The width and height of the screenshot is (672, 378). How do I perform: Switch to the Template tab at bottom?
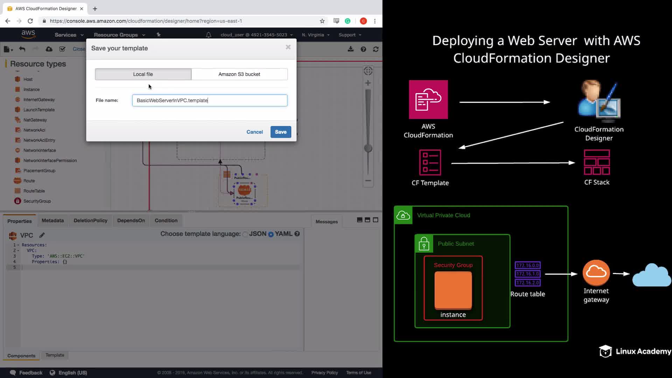tap(55, 355)
